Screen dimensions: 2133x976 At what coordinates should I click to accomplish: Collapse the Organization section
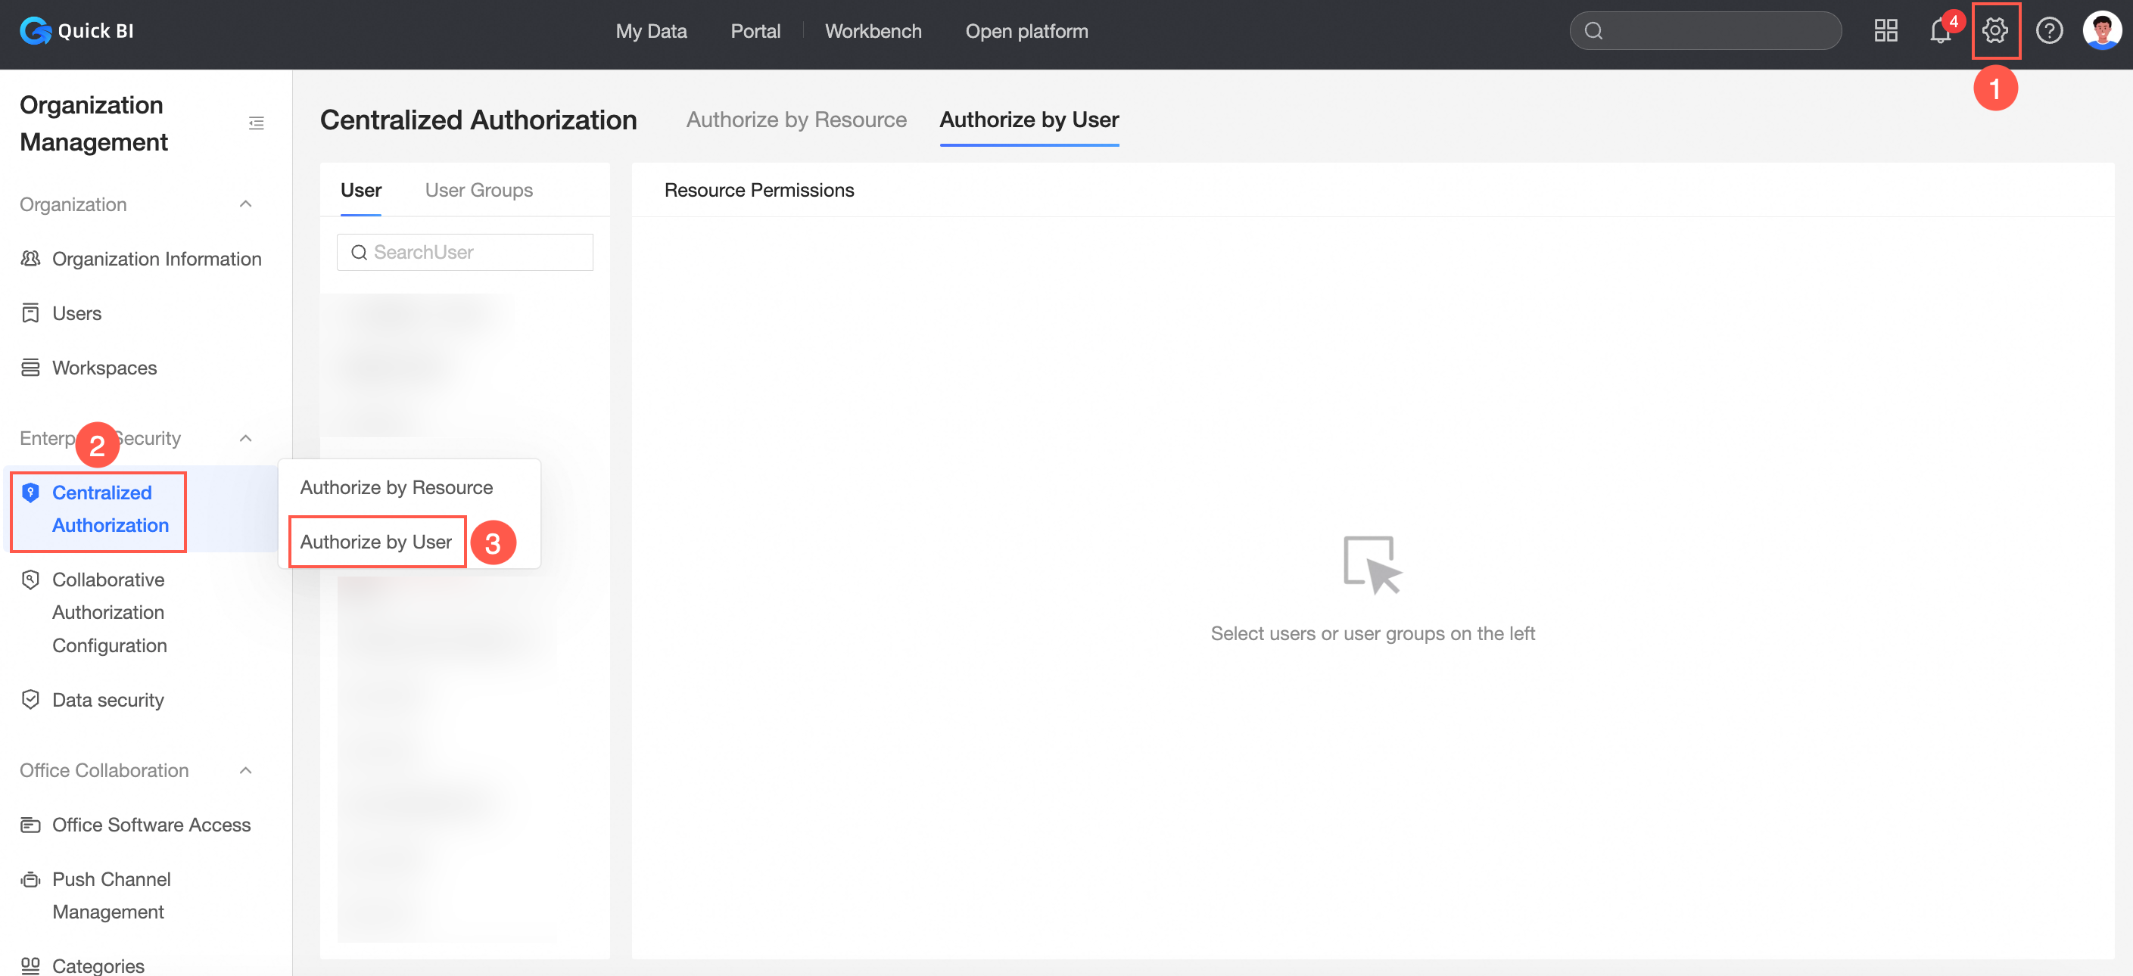[x=245, y=204]
